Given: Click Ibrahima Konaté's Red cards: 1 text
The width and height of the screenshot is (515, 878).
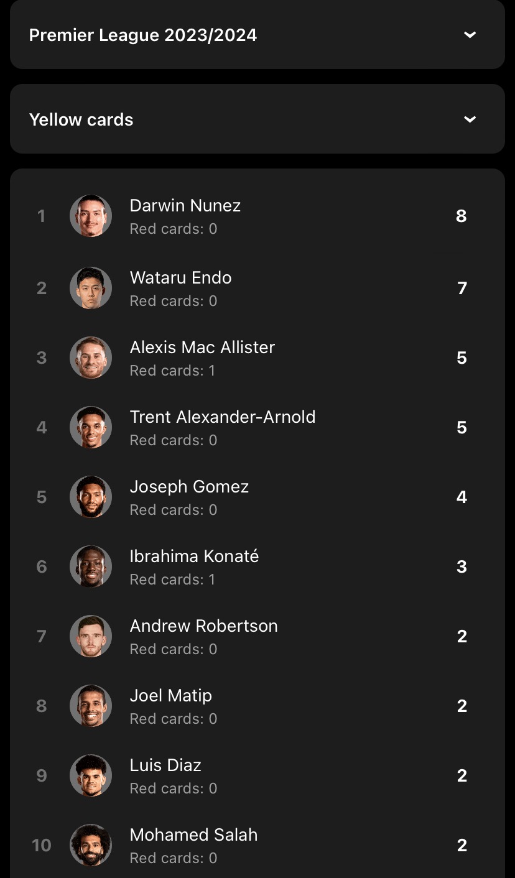Looking at the screenshot, I should [172, 580].
